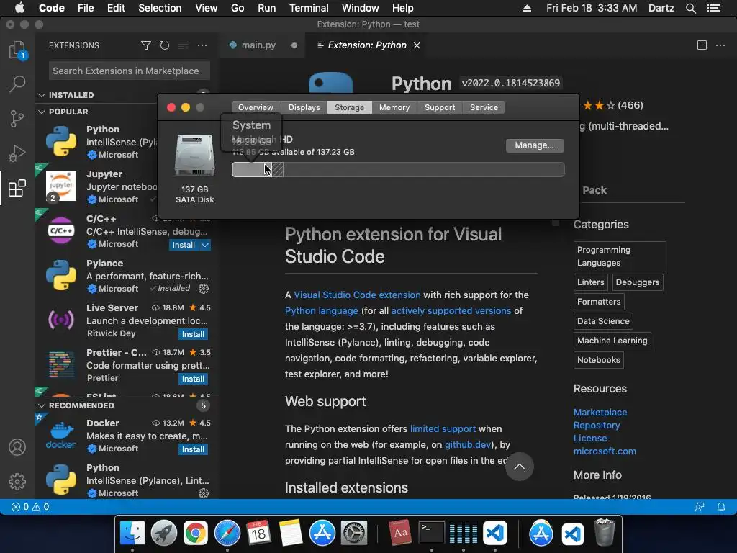Open Extensions panel more actions menu
737x553 pixels.
(202, 45)
